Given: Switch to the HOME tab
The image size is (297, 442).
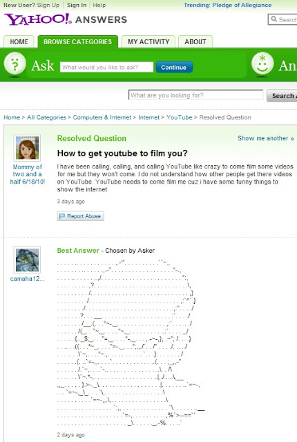Looking at the screenshot, I should (x=19, y=41).
